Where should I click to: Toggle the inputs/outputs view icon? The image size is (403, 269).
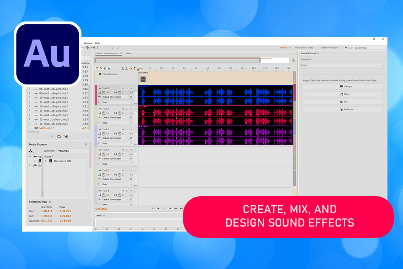pos(97,69)
